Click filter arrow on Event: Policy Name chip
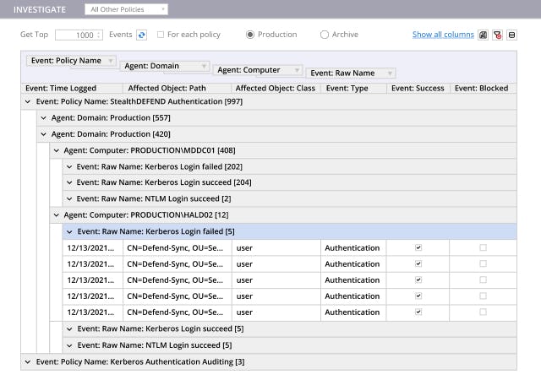The image size is (541, 380). tap(112, 61)
